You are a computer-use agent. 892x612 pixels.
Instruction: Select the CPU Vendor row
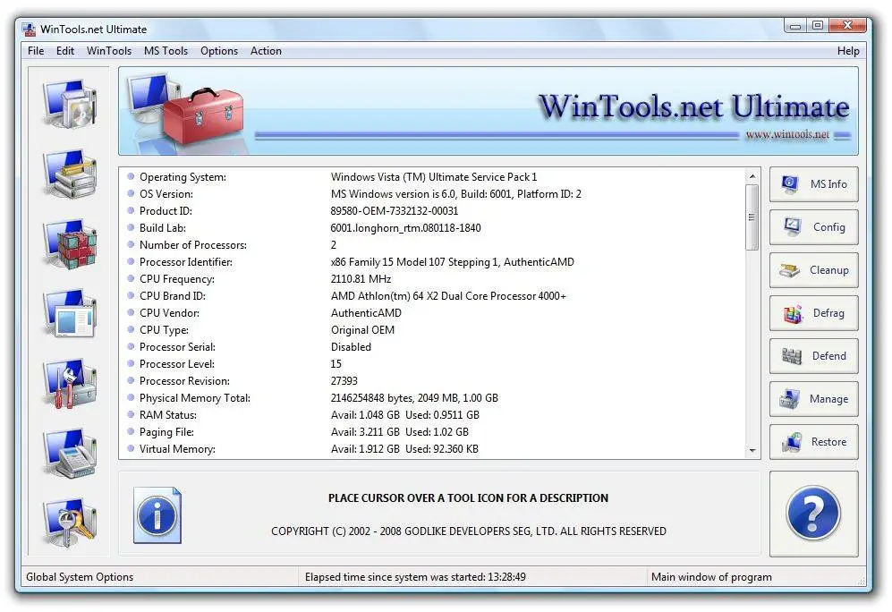pyautogui.click(x=432, y=313)
